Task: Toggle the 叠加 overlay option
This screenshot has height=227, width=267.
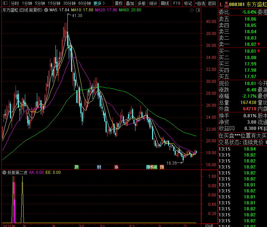Action: [130, 3]
